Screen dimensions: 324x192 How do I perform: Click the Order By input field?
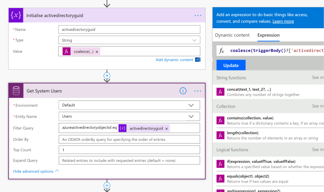pos(129,139)
